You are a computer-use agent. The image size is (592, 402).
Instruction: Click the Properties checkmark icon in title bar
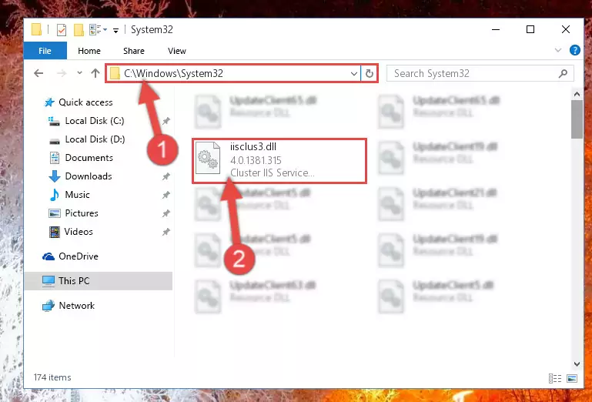61,29
